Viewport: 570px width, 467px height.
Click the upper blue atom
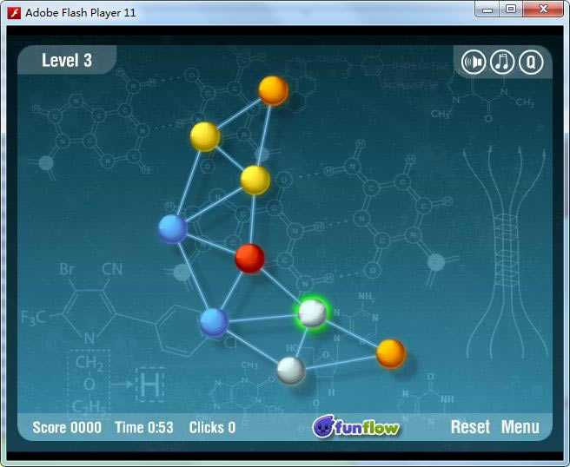coord(173,228)
